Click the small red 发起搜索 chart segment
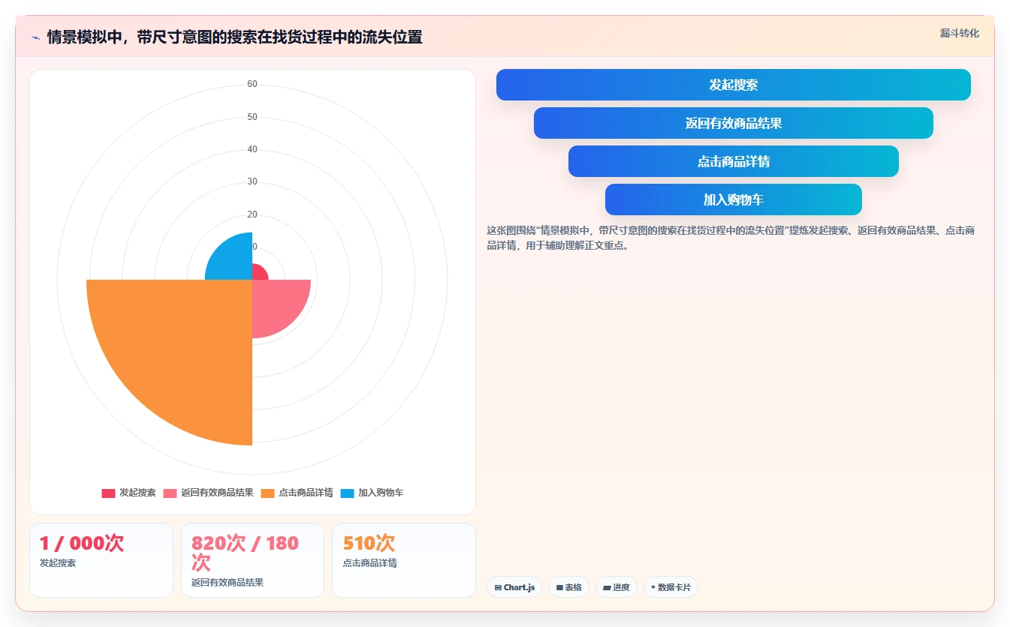The width and height of the screenshot is (1010, 627). (258, 273)
